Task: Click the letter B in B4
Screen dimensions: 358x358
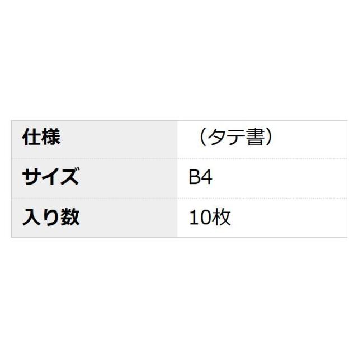Action: 195,177
